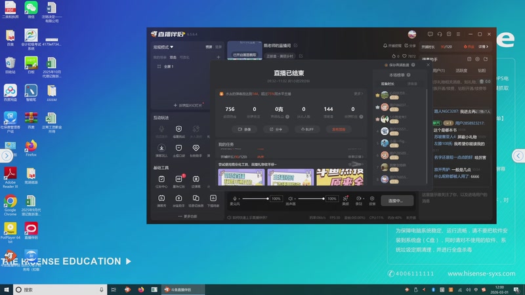
Task: Click the 分享 button in summary
Action: [276, 129]
